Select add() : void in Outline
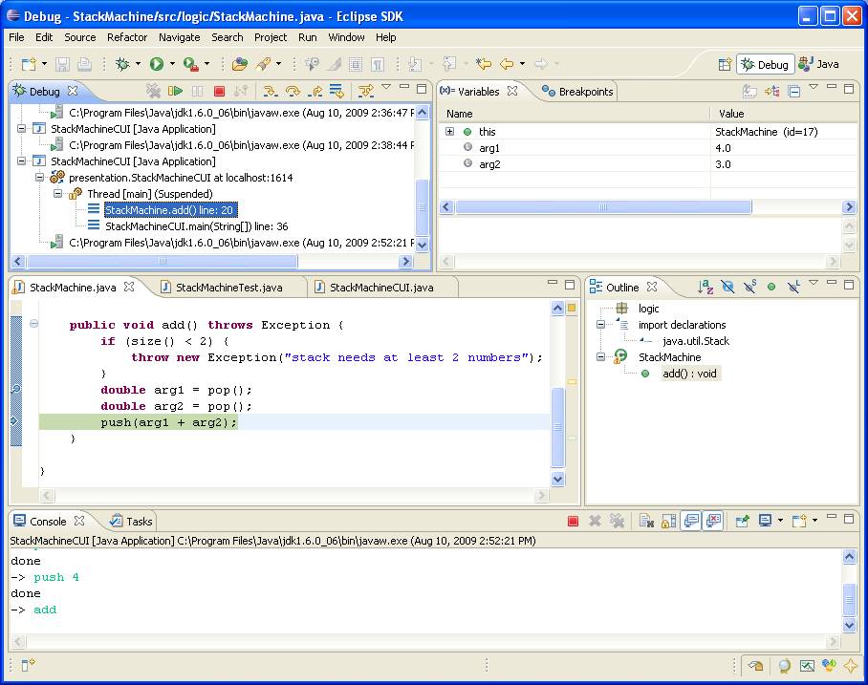The height and width of the screenshot is (685, 868). point(690,374)
